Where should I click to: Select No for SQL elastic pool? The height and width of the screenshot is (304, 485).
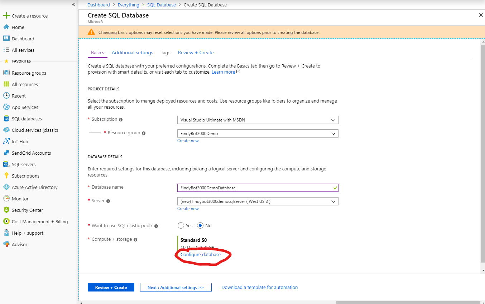pyautogui.click(x=200, y=226)
